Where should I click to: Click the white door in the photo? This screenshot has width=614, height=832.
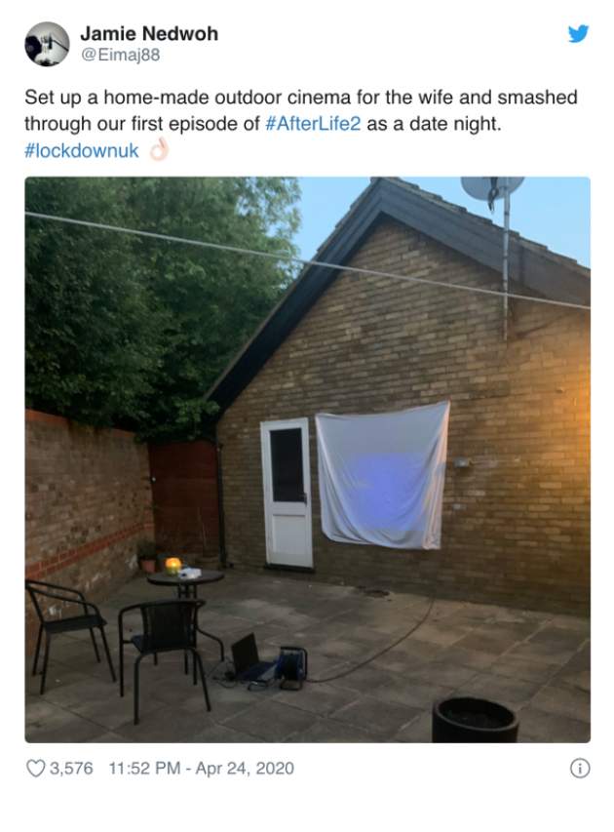click(x=287, y=493)
